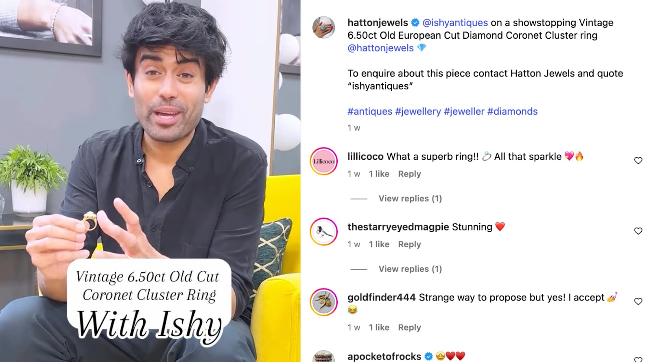The width and height of the screenshot is (651, 362).
Task: Like lillicoco's comment with the heart
Action: click(638, 160)
